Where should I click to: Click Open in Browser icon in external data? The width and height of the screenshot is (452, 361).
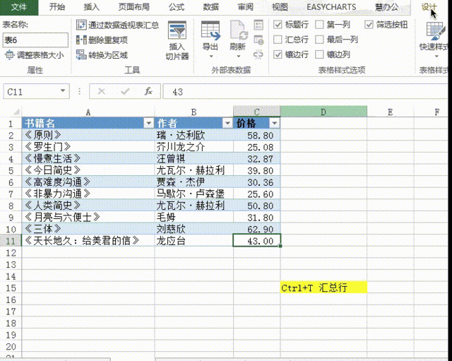click(x=258, y=40)
